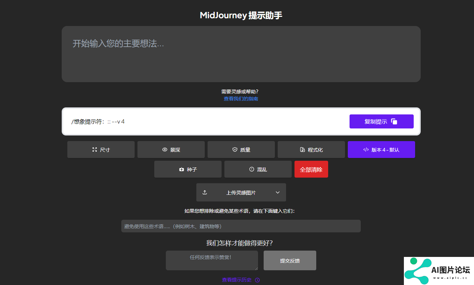The width and height of the screenshot is (474, 285).
Task: Open the 种子 seed options
Action: tap(188, 169)
